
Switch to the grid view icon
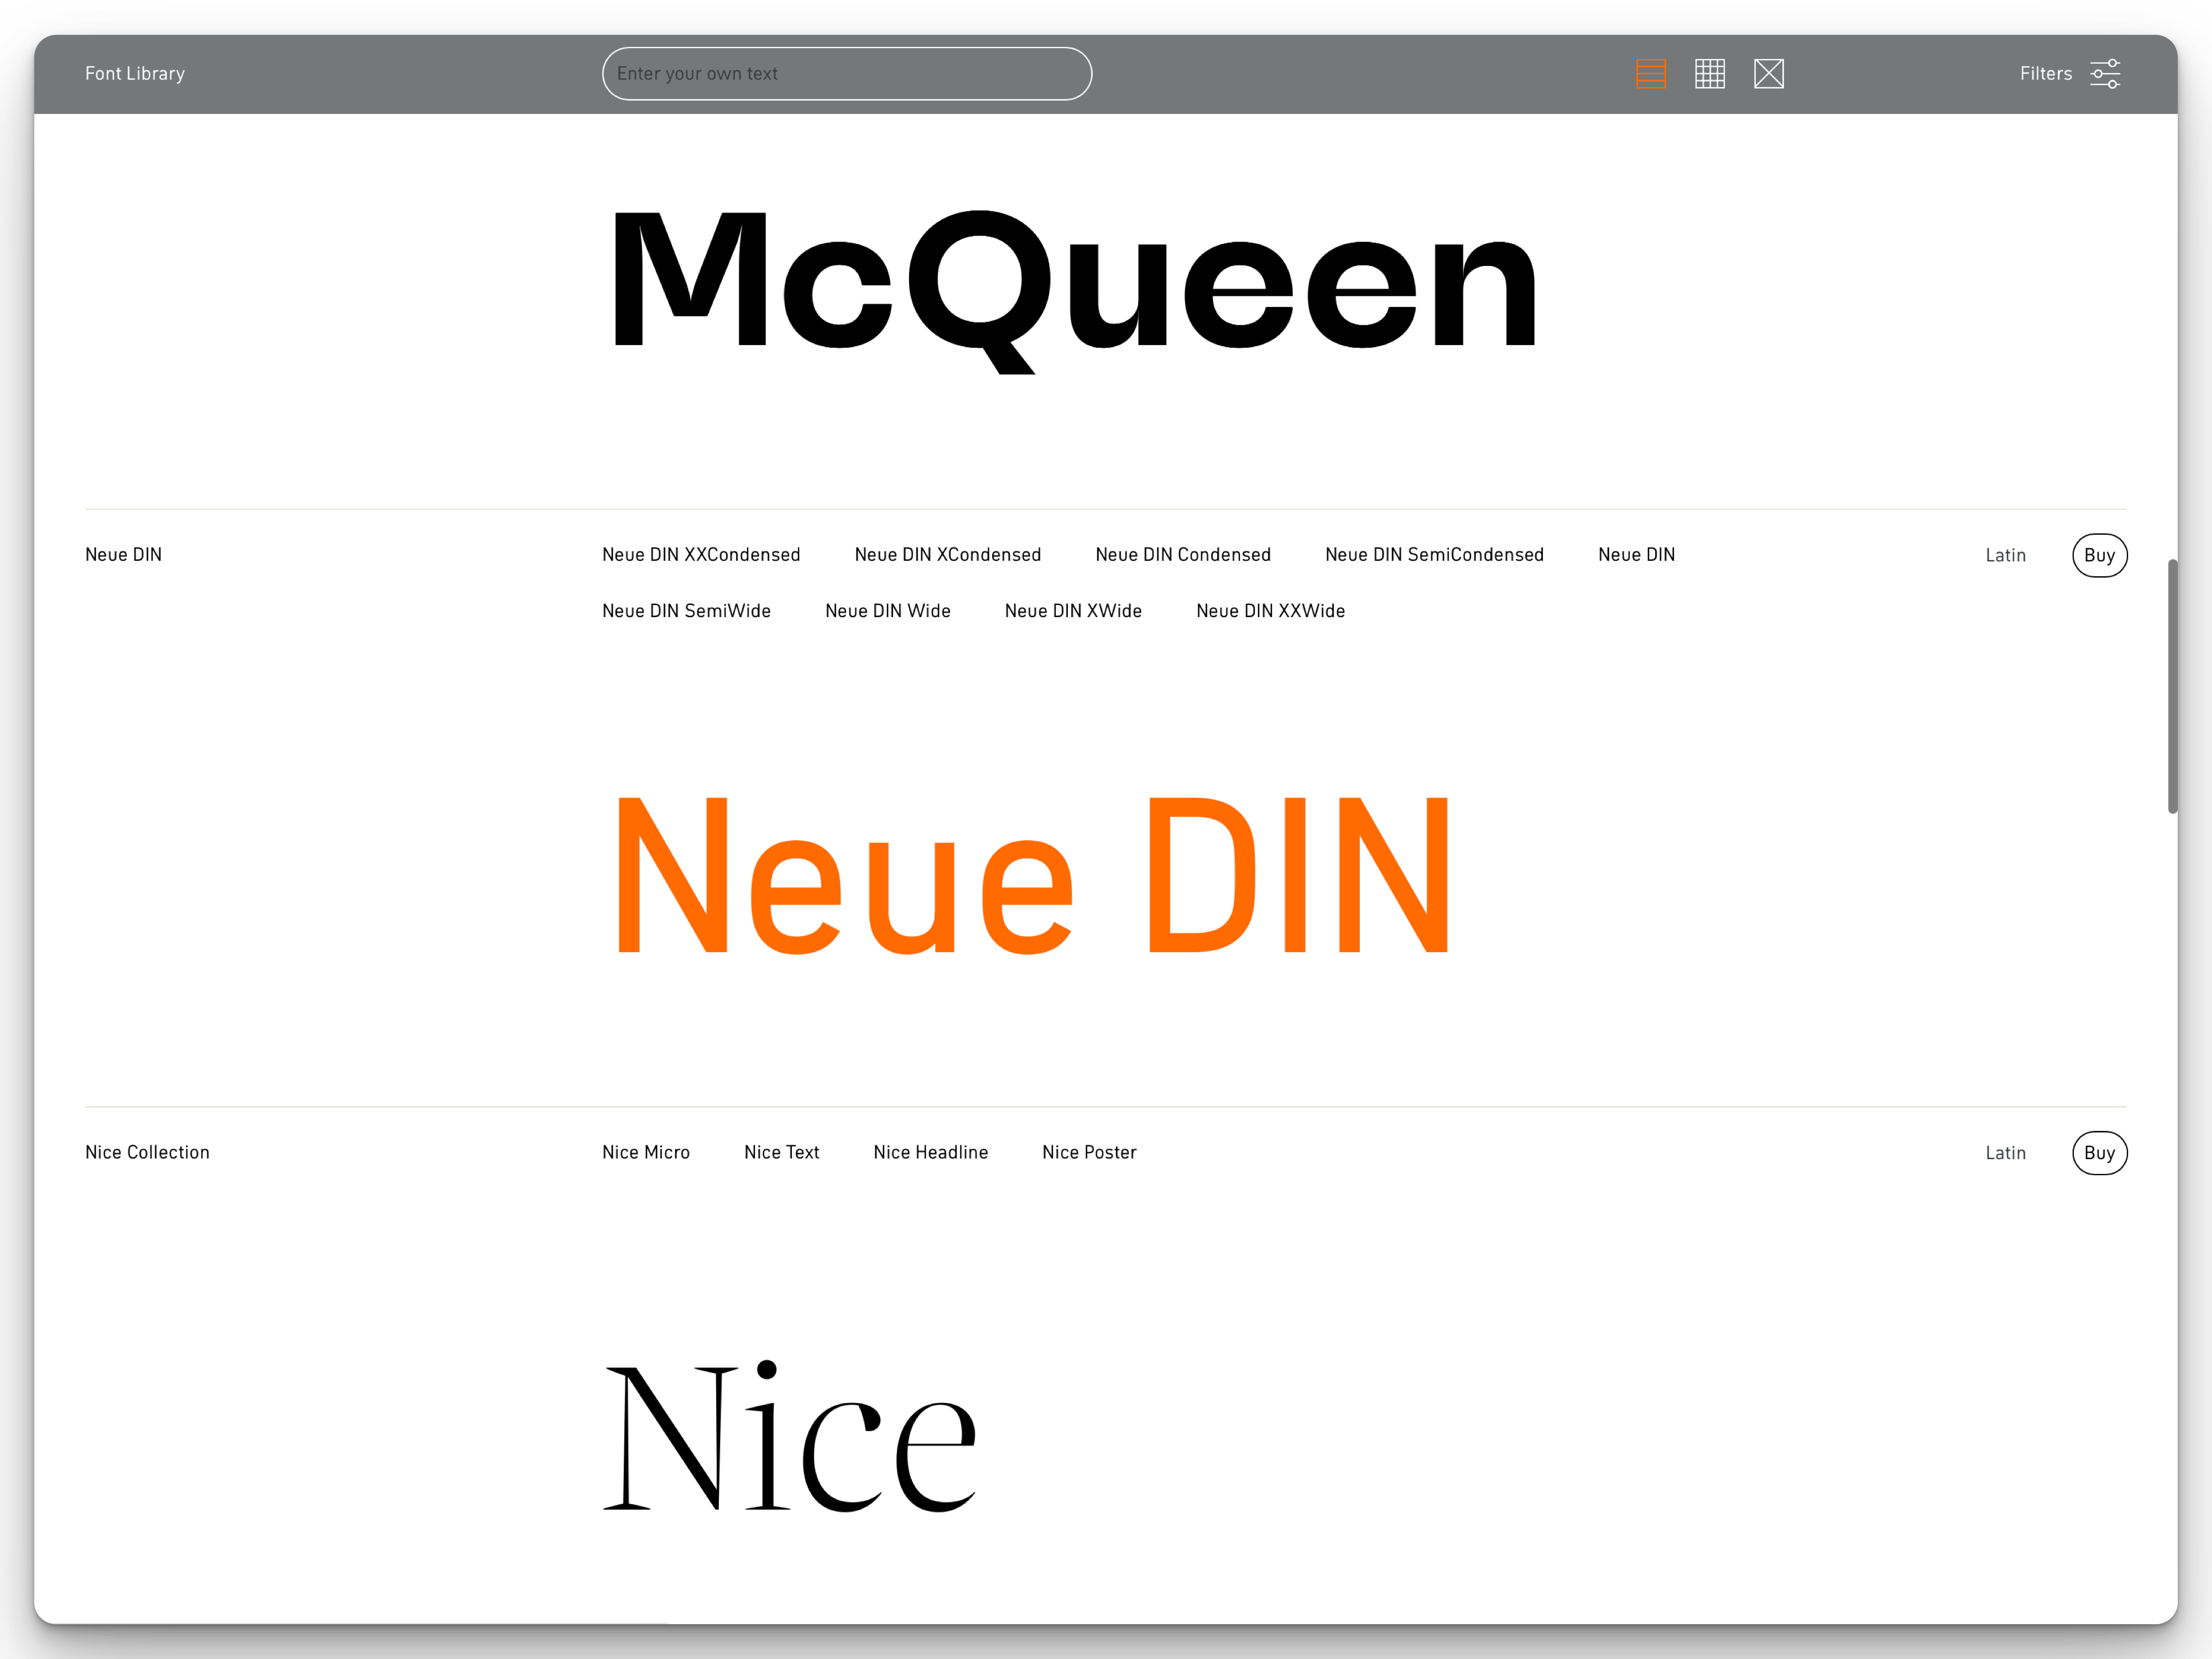tap(1709, 74)
